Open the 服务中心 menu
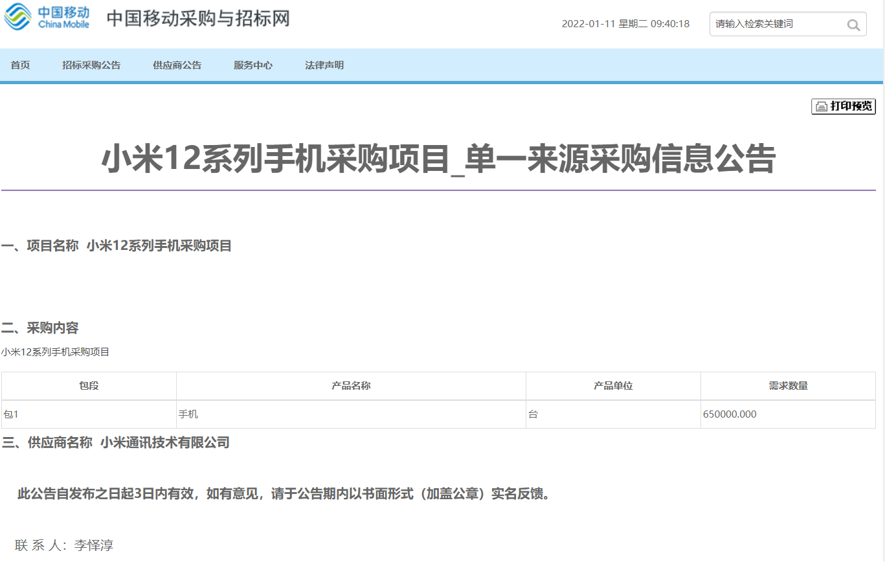Image resolution: width=885 pixels, height=562 pixels. [x=253, y=65]
